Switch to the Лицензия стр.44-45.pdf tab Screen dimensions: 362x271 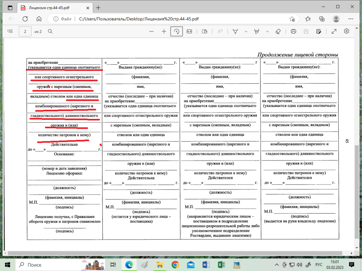tap(54, 7)
